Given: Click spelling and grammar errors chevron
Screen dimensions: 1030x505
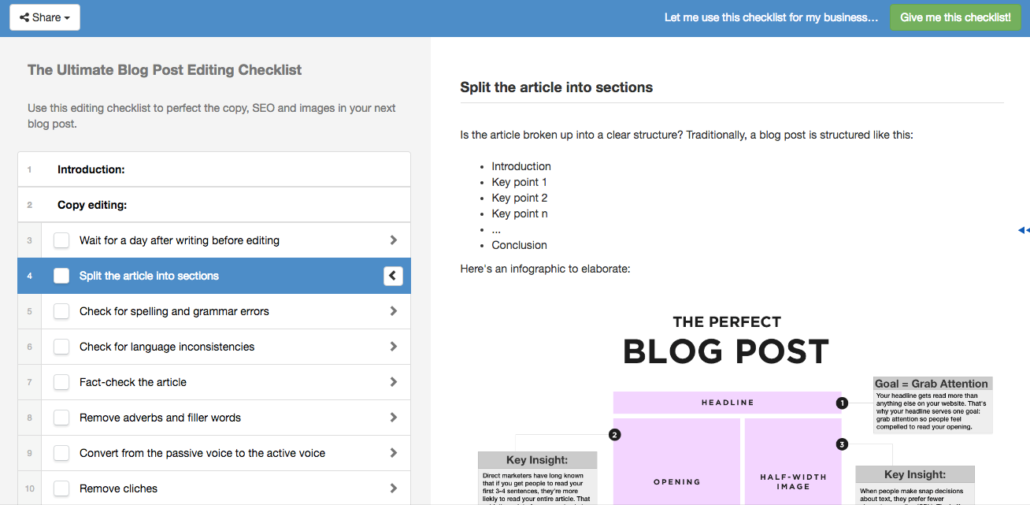Looking at the screenshot, I should point(394,311).
